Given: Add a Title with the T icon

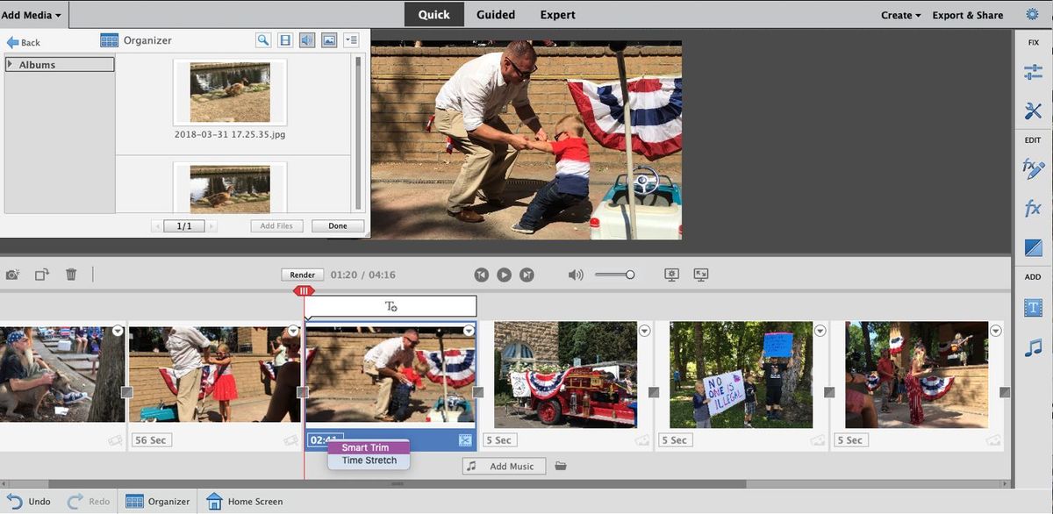Looking at the screenshot, I should (1033, 308).
